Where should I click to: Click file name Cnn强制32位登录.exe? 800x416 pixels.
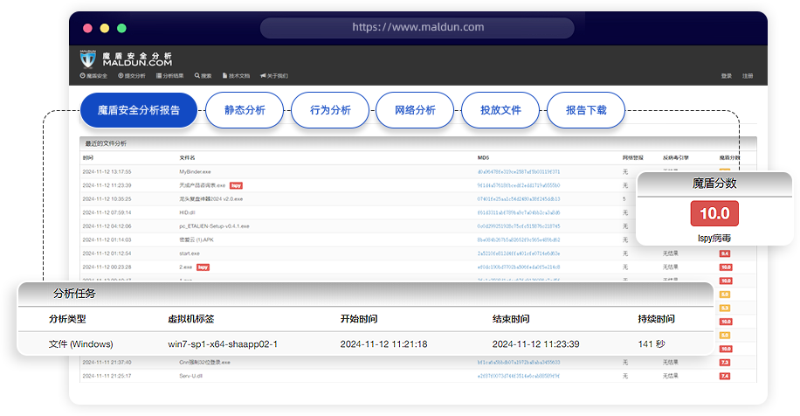click(204, 363)
